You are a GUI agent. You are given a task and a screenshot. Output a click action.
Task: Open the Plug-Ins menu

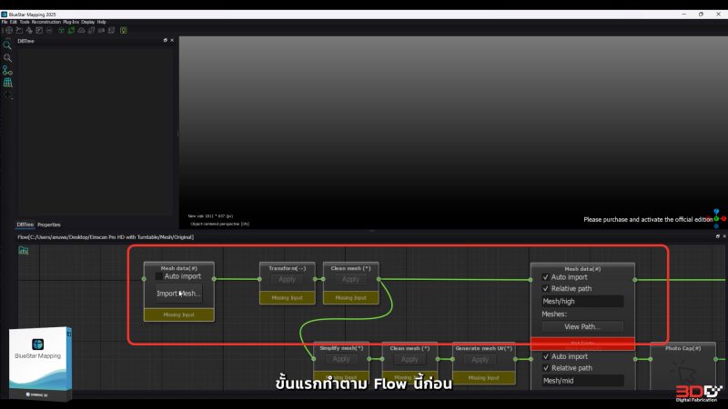(x=71, y=22)
